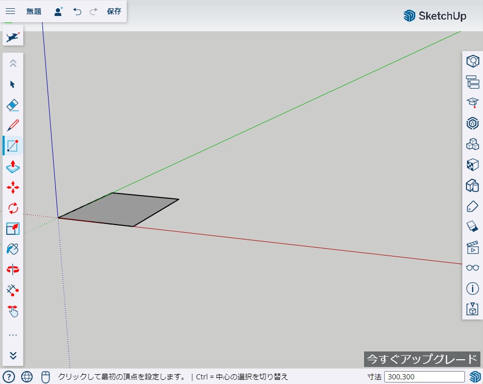Choose the Move tool
Viewport: 483px width, 384px height.
[13, 187]
